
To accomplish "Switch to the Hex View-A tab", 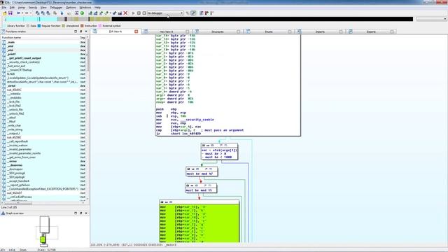I will 167,31.
